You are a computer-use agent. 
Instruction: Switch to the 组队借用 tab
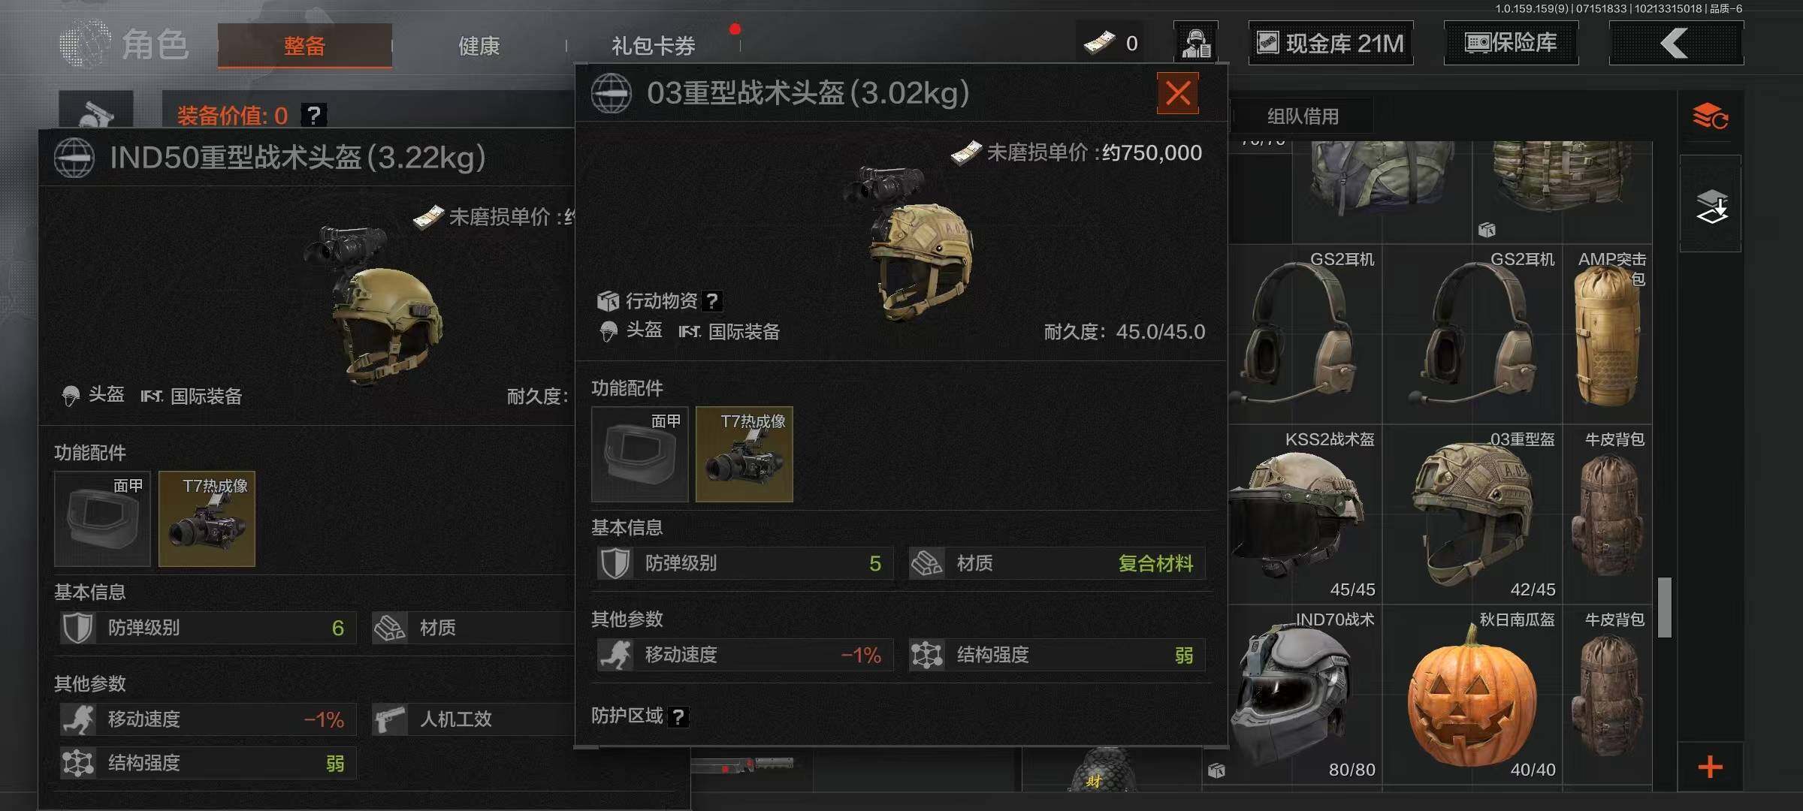click(1303, 116)
